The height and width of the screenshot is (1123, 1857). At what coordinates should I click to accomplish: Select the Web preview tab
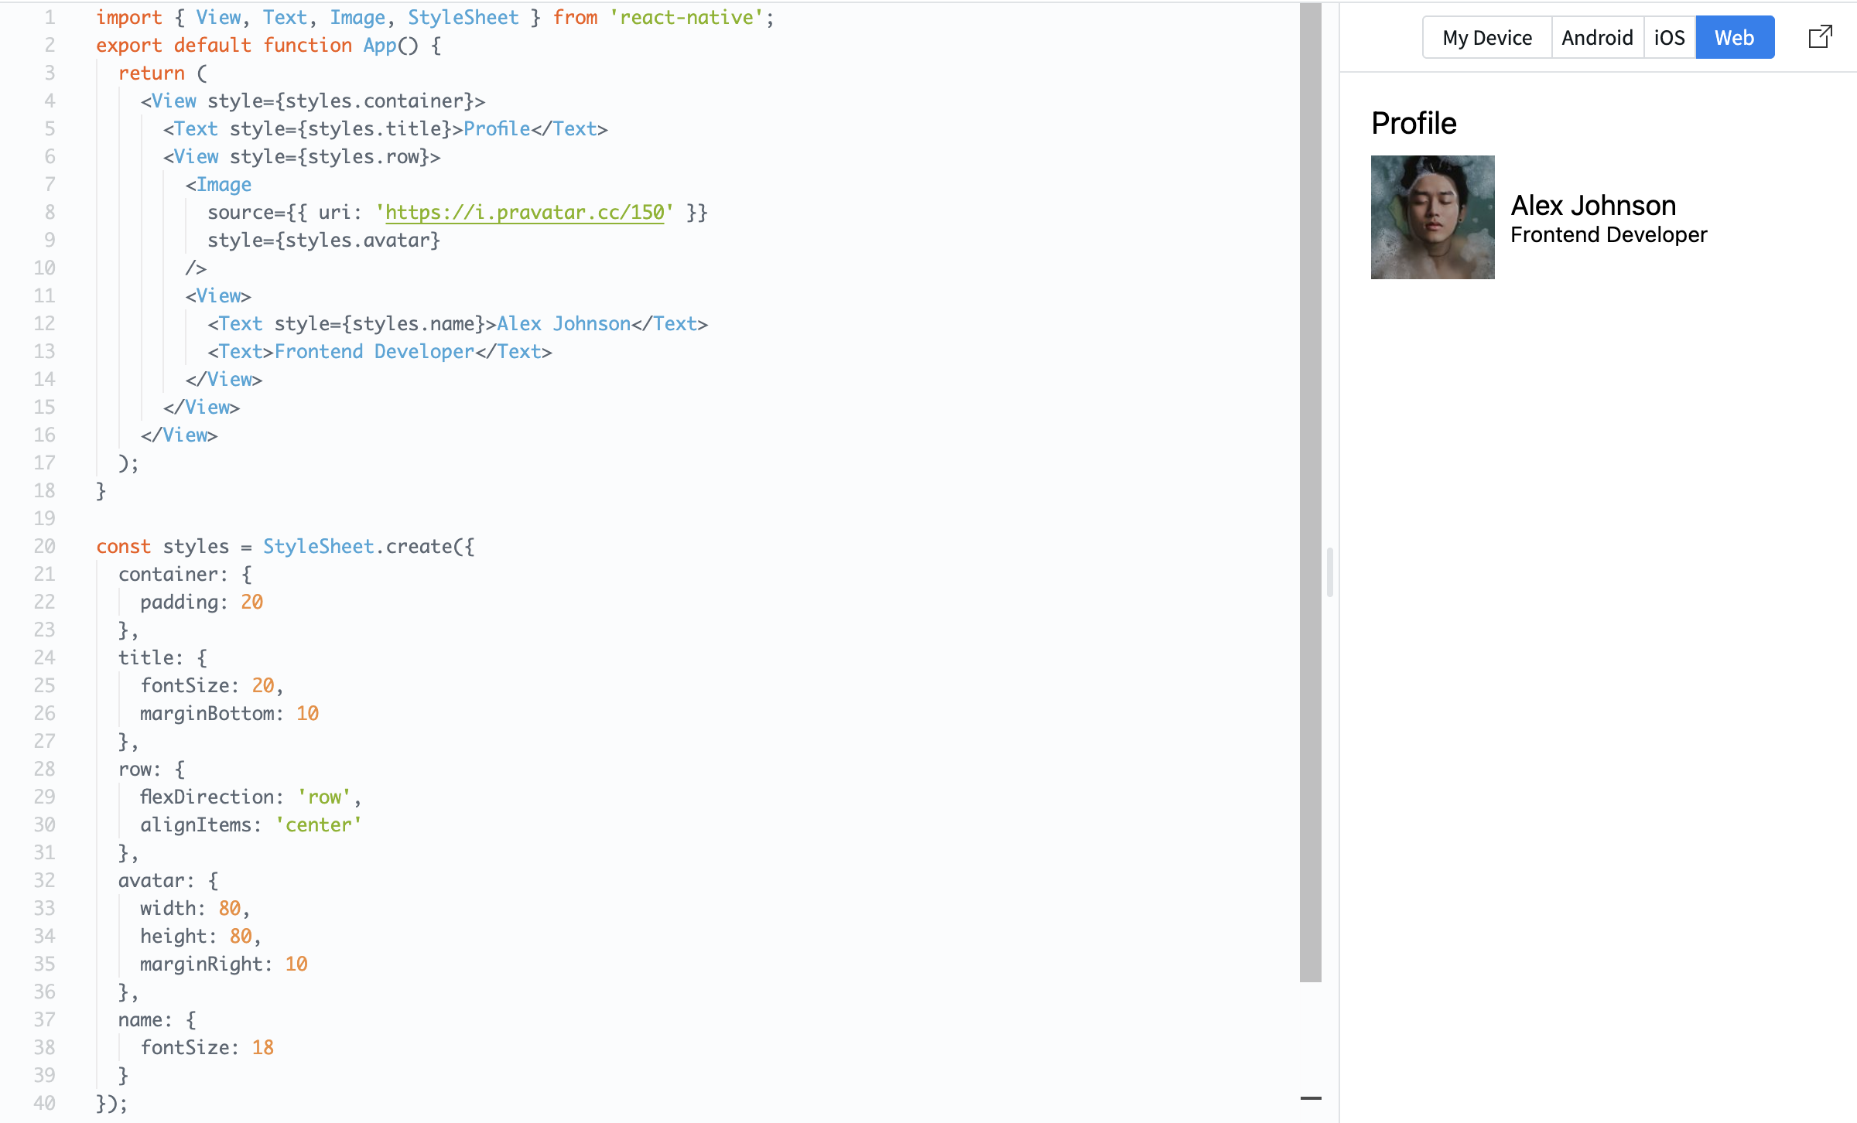[x=1734, y=37]
